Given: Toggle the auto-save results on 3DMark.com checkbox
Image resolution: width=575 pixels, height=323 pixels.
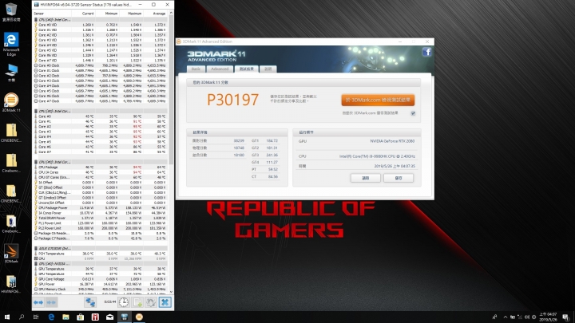Looking at the screenshot, I should click(x=413, y=113).
